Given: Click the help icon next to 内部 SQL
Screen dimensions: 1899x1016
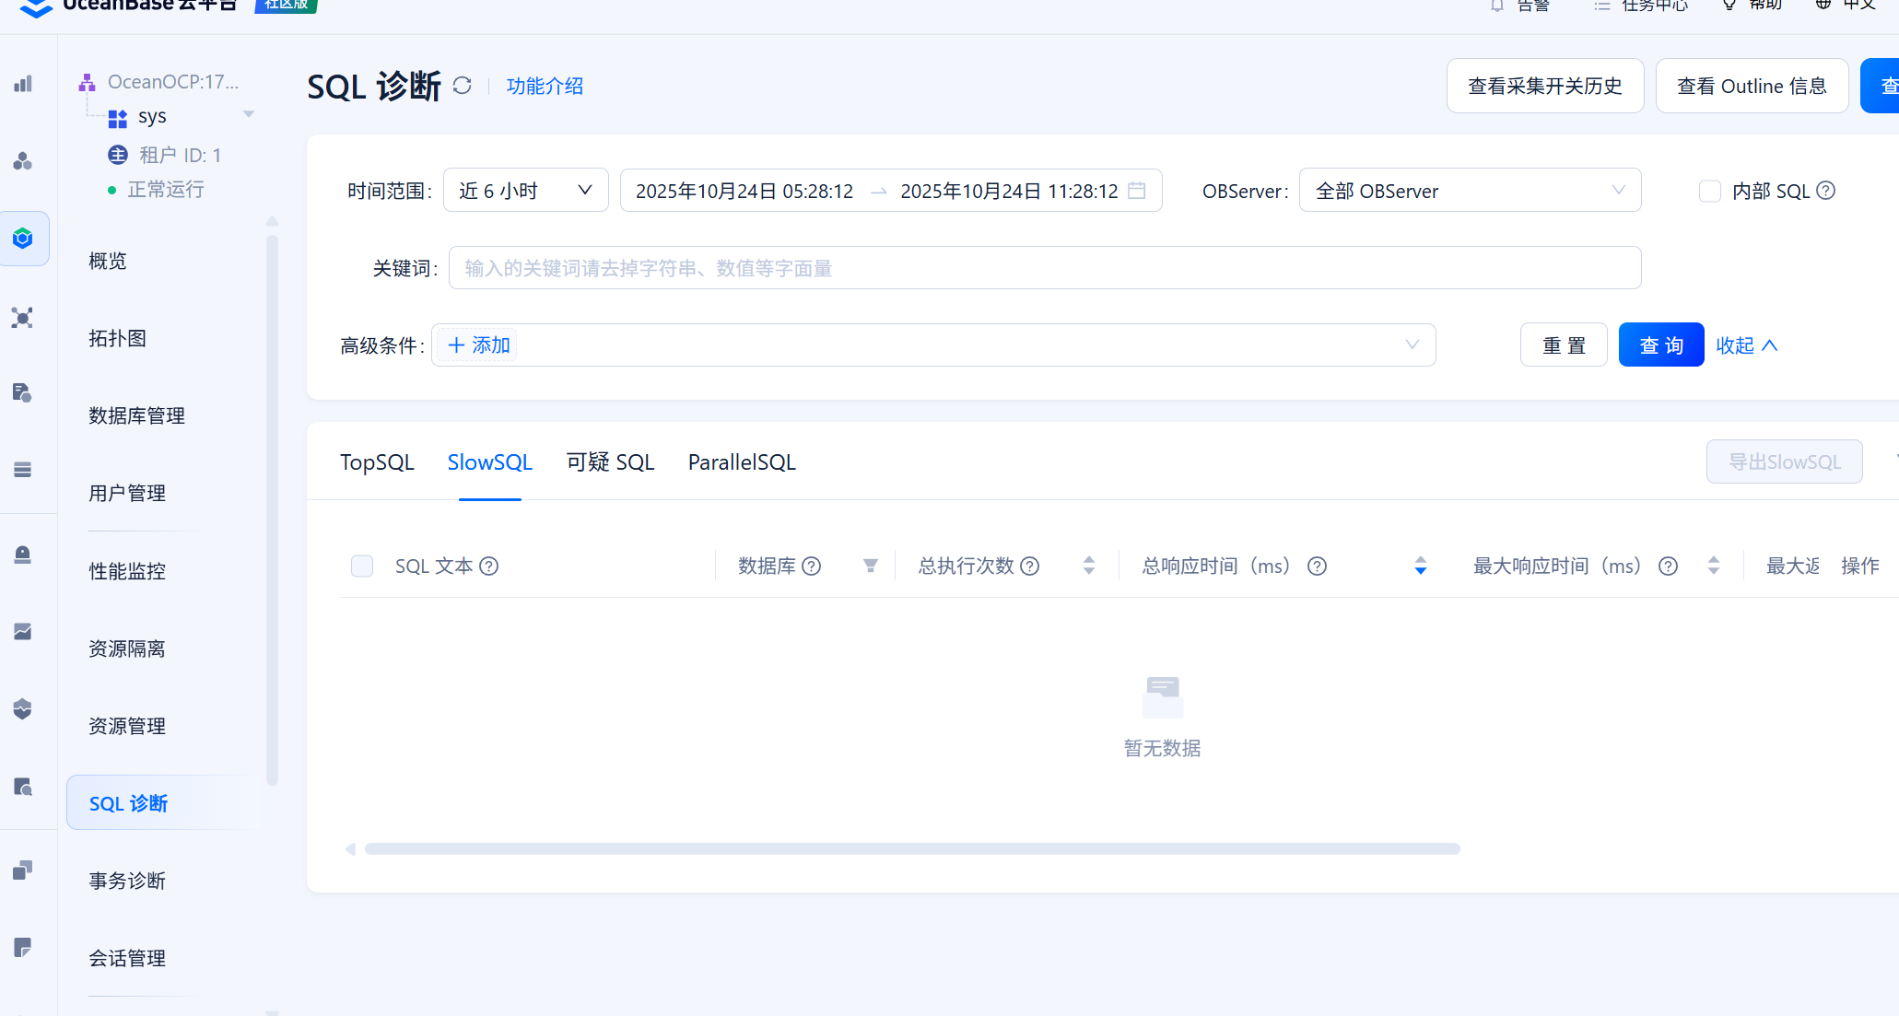Looking at the screenshot, I should pos(1826,191).
